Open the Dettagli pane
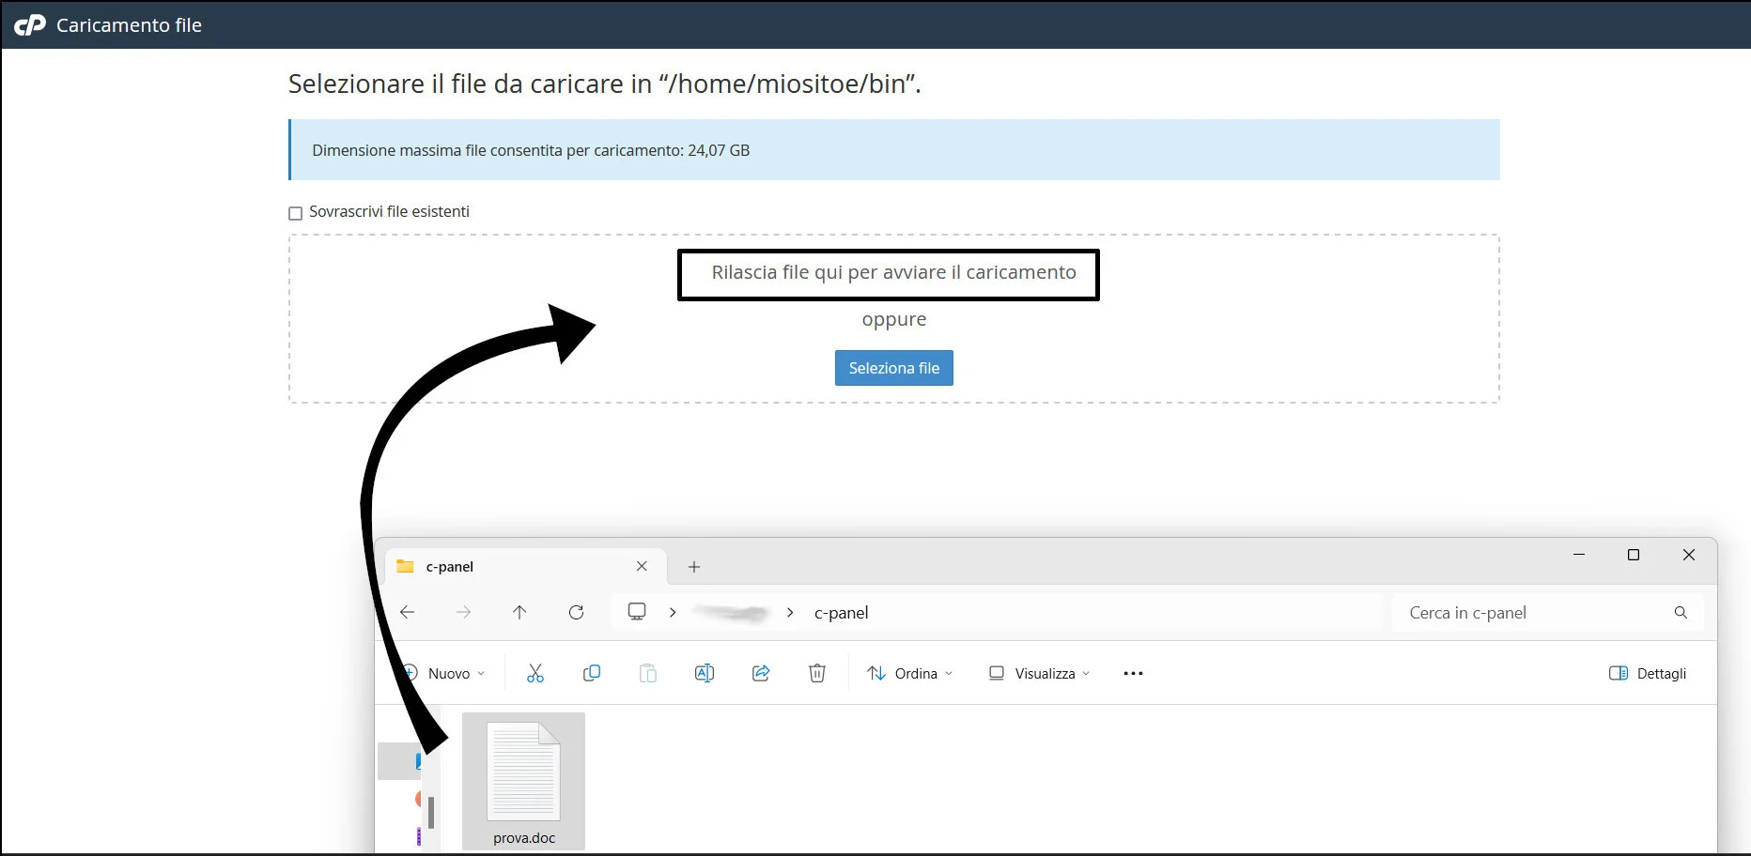 click(x=1647, y=673)
